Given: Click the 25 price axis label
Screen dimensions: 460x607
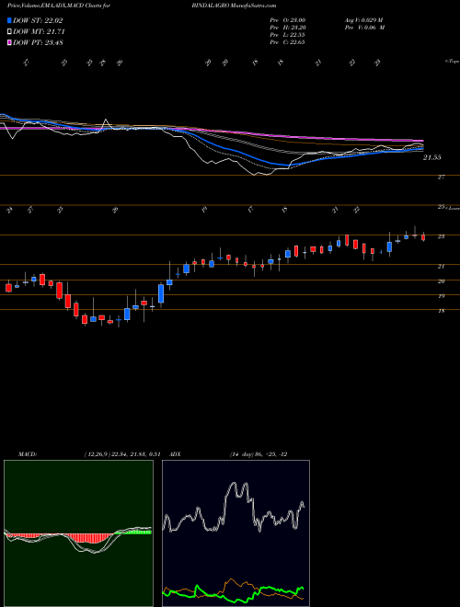Looking at the screenshot, I should tap(441, 207).
